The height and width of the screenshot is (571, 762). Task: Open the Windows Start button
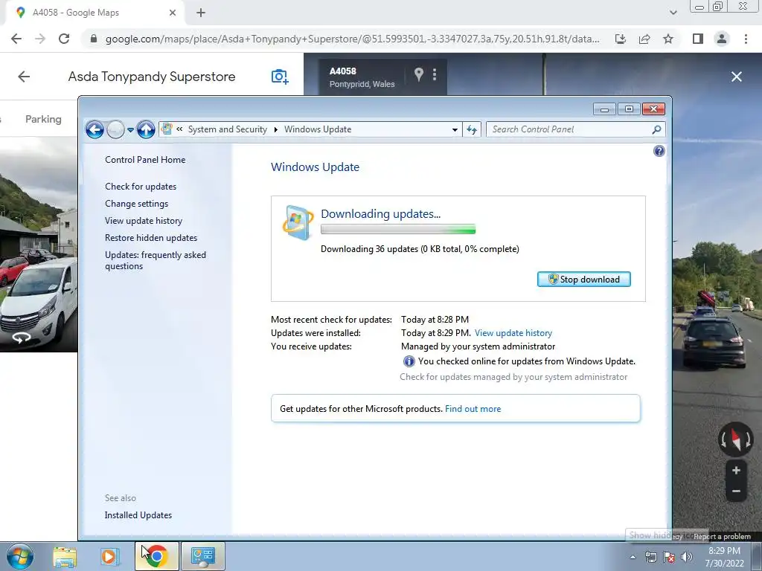(20, 556)
